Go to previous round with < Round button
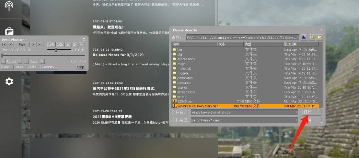 pyautogui.click(x=3, y=61)
